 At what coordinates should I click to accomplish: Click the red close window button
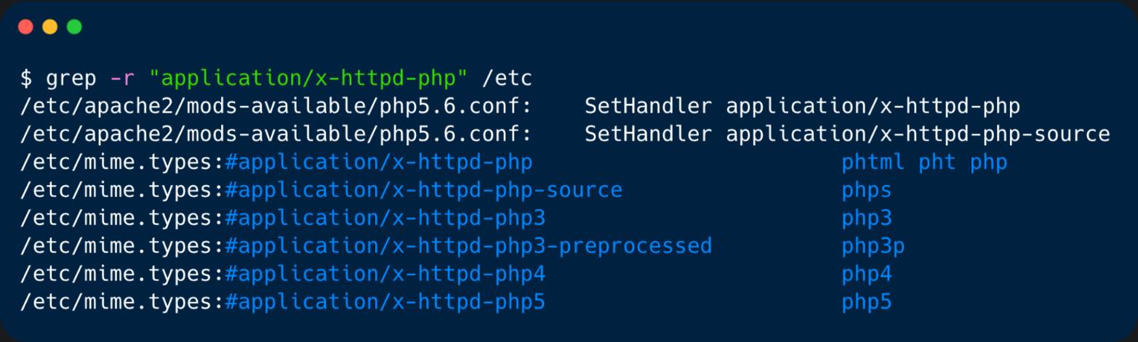click(x=25, y=28)
